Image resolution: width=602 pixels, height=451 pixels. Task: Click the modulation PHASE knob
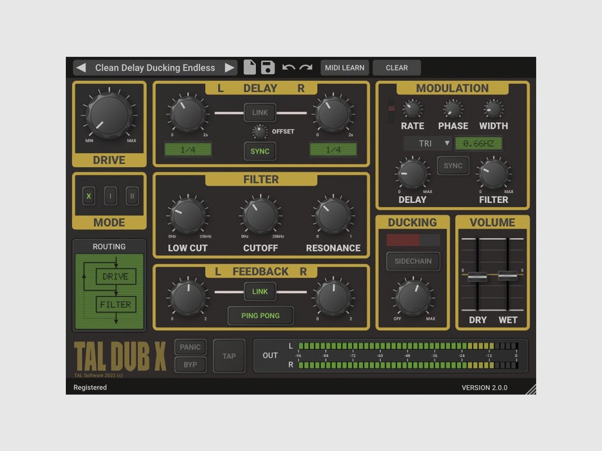[453, 109]
